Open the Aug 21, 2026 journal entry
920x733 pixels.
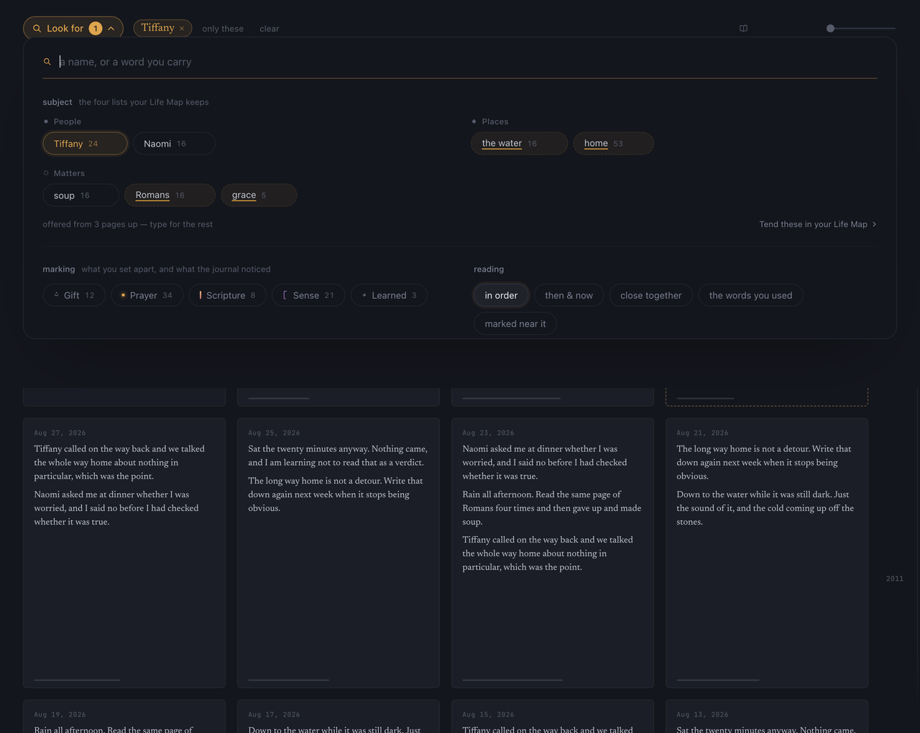[767, 553]
